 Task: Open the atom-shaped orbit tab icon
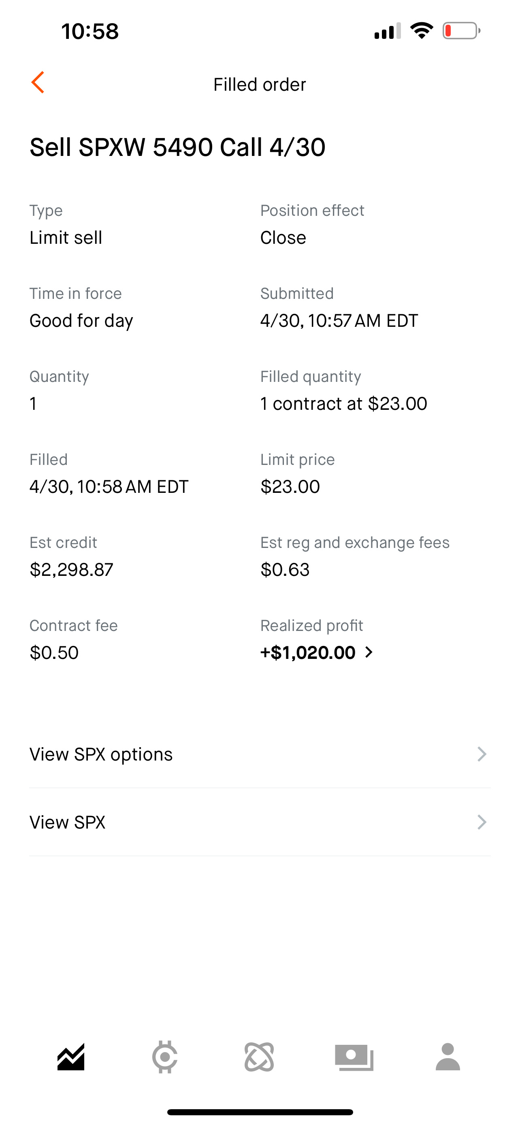pyautogui.click(x=259, y=1057)
